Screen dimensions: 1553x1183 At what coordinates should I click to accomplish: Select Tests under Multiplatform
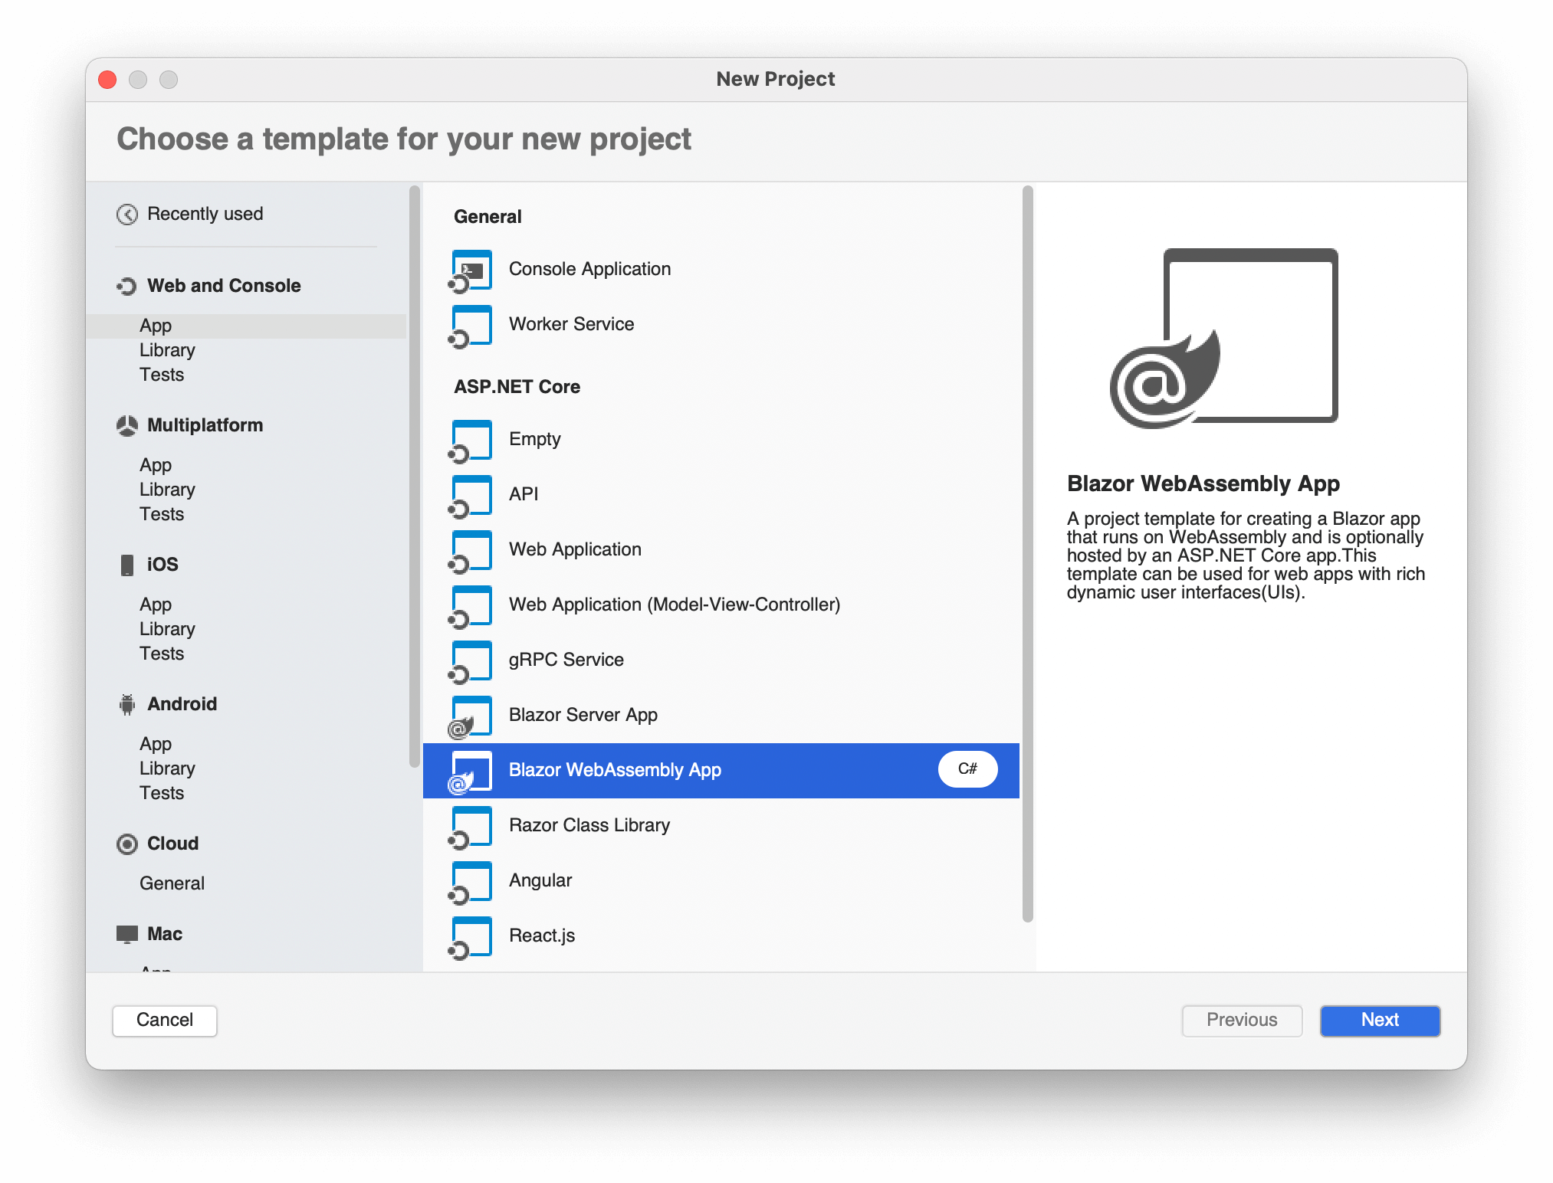tap(162, 514)
